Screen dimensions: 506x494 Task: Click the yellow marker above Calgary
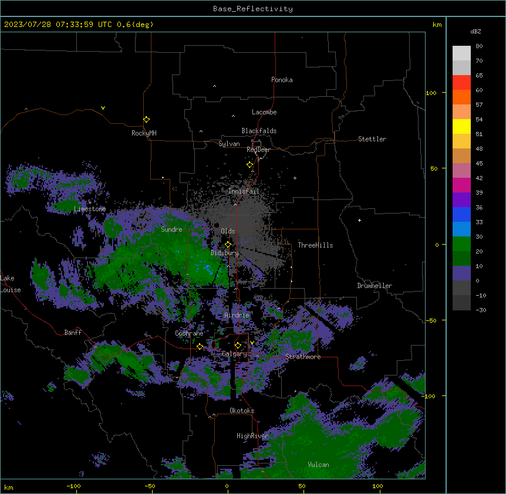pyautogui.click(x=238, y=346)
